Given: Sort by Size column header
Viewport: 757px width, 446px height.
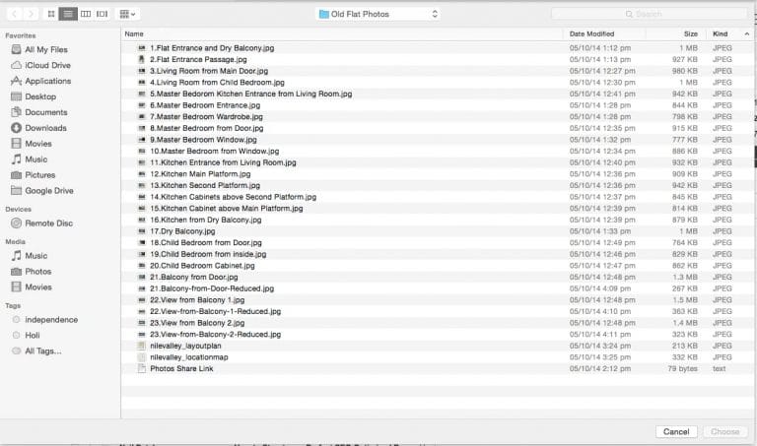Looking at the screenshot, I should coord(690,33).
